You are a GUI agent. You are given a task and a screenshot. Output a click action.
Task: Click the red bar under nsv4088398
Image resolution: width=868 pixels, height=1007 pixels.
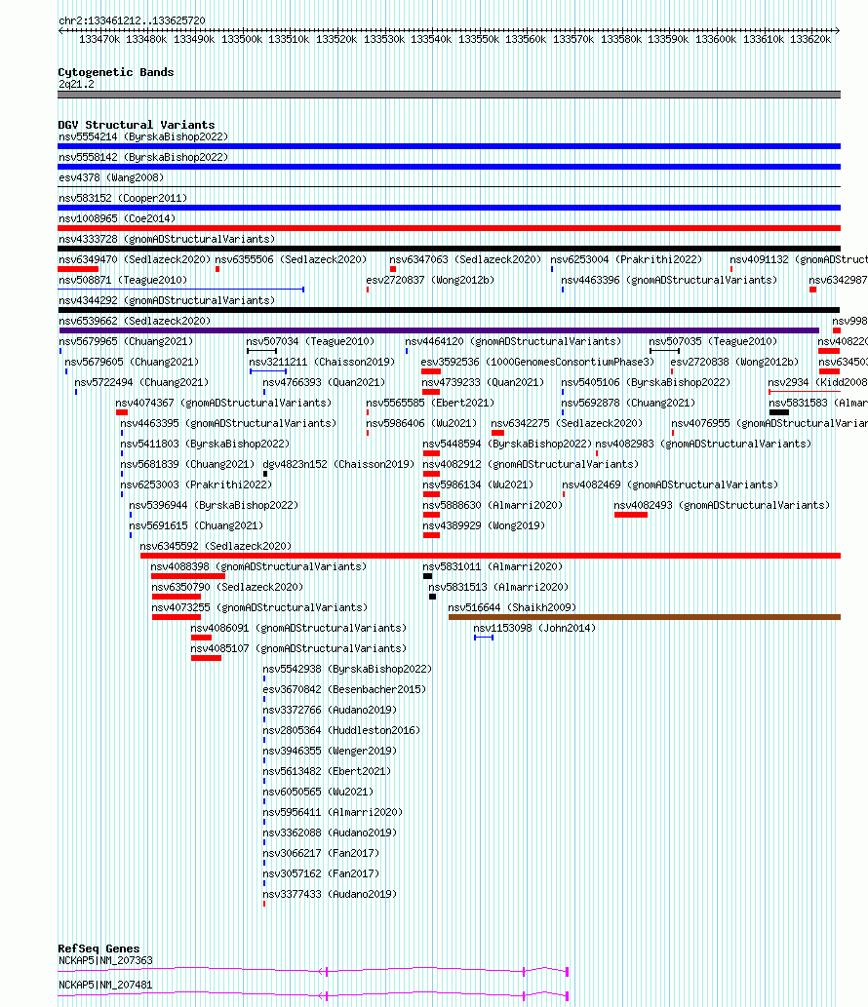point(188,576)
